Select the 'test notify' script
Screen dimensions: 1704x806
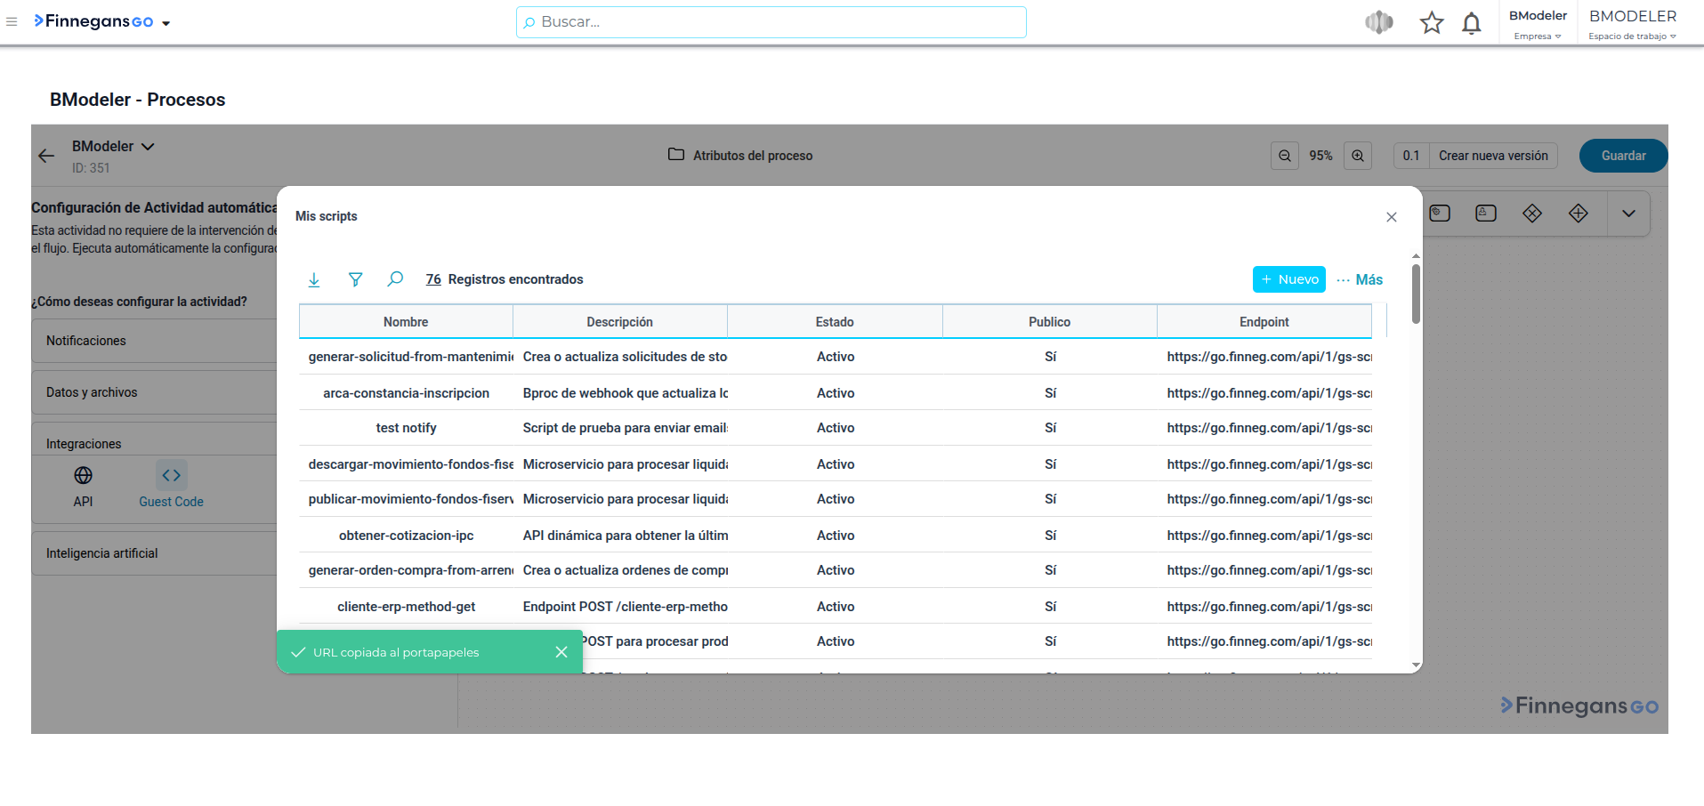pyautogui.click(x=406, y=428)
